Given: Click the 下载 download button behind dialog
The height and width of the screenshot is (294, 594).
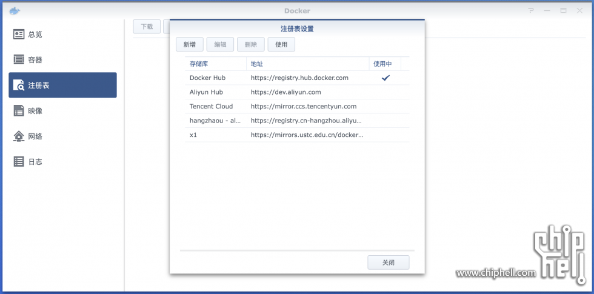Looking at the screenshot, I should 147,27.
